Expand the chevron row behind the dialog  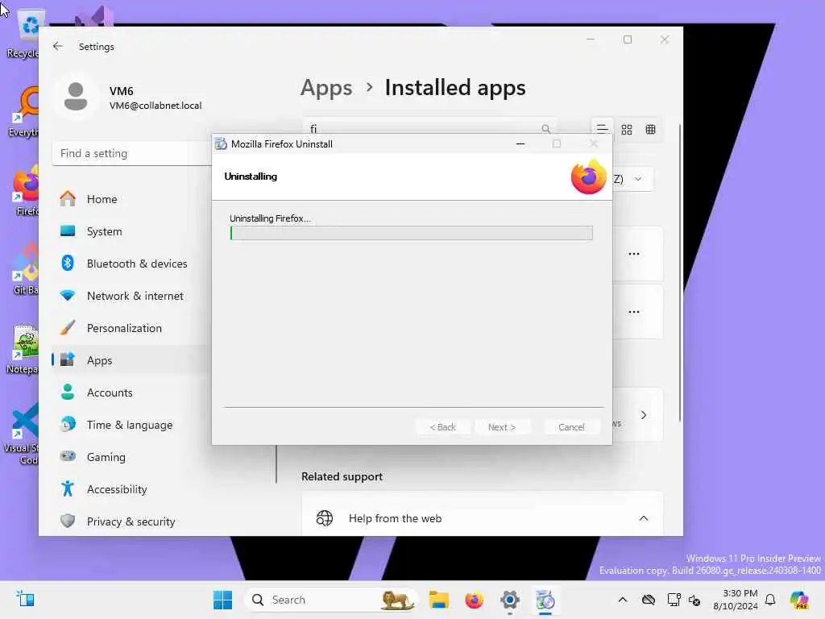pos(644,415)
